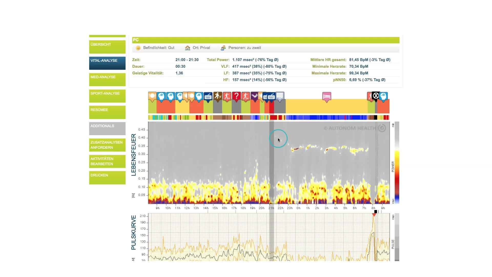Select the blue keyboard marker near 14h

(x=208, y=96)
